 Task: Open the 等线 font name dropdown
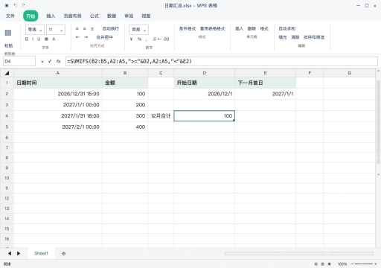pos(35,30)
